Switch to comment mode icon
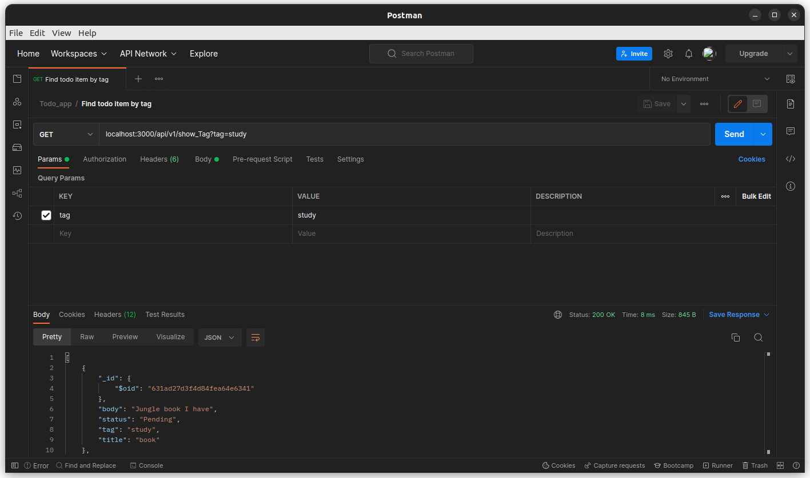 tap(757, 104)
